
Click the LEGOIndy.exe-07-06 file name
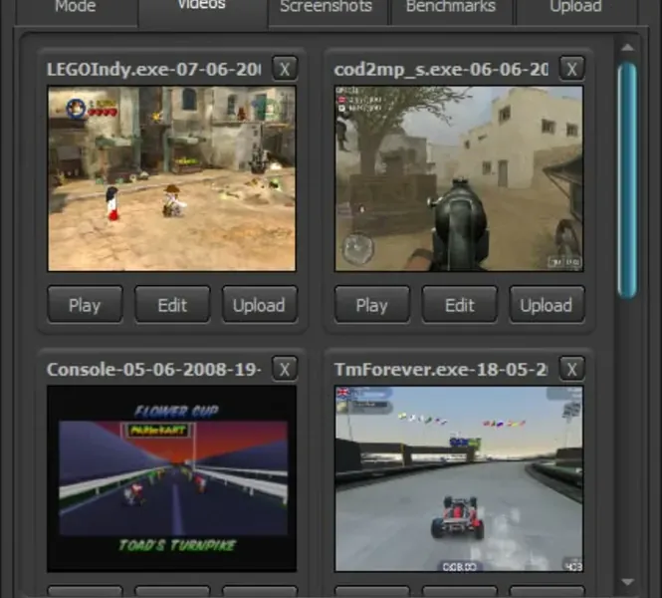pos(154,70)
